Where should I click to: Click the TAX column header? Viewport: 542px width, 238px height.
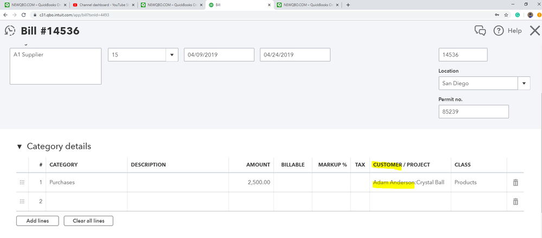(x=360, y=165)
